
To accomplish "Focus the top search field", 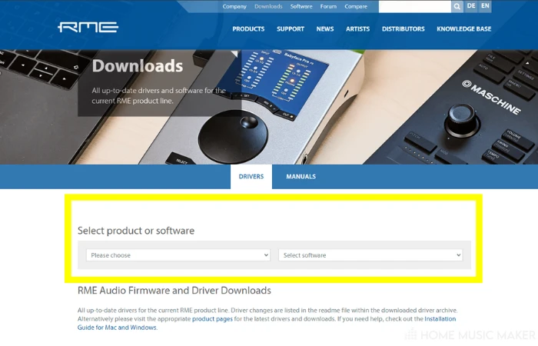I will 415,6.
